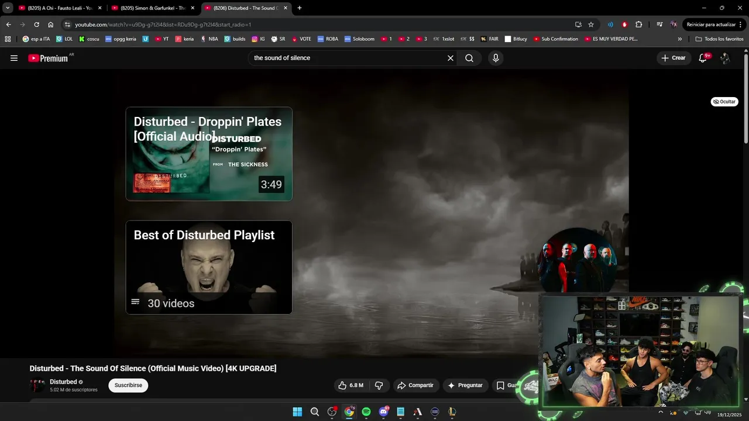This screenshot has height=421, width=749.
Task: Like the video with the thumbs up button
Action: click(351, 385)
